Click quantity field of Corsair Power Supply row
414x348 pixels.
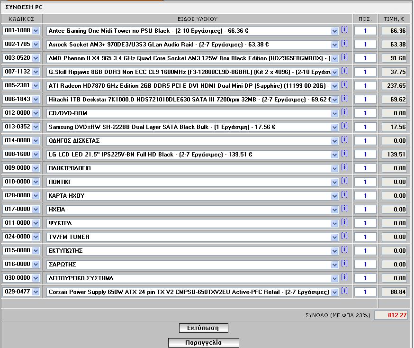click(365, 292)
